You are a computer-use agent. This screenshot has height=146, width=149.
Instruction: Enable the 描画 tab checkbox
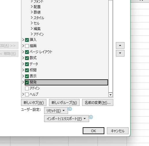pos(27,46)
